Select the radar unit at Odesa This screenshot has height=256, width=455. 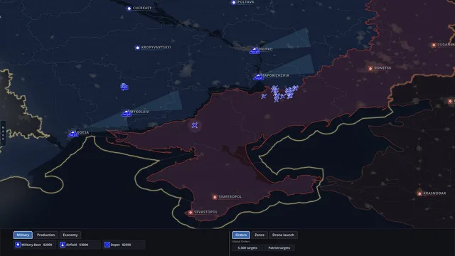(73, 134)
